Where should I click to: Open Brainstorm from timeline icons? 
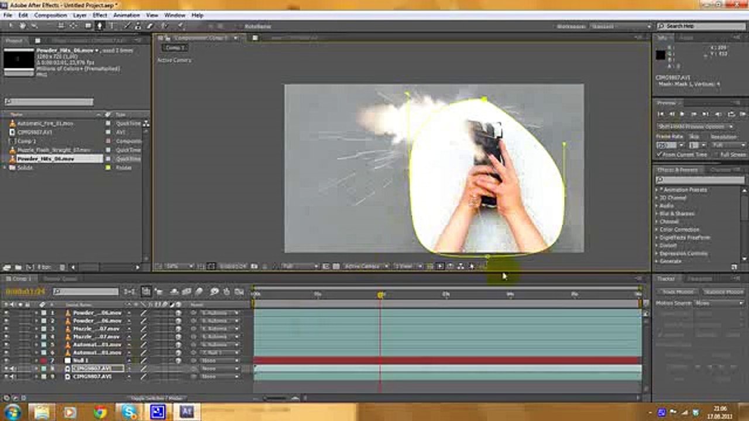(x=214, y=291)
